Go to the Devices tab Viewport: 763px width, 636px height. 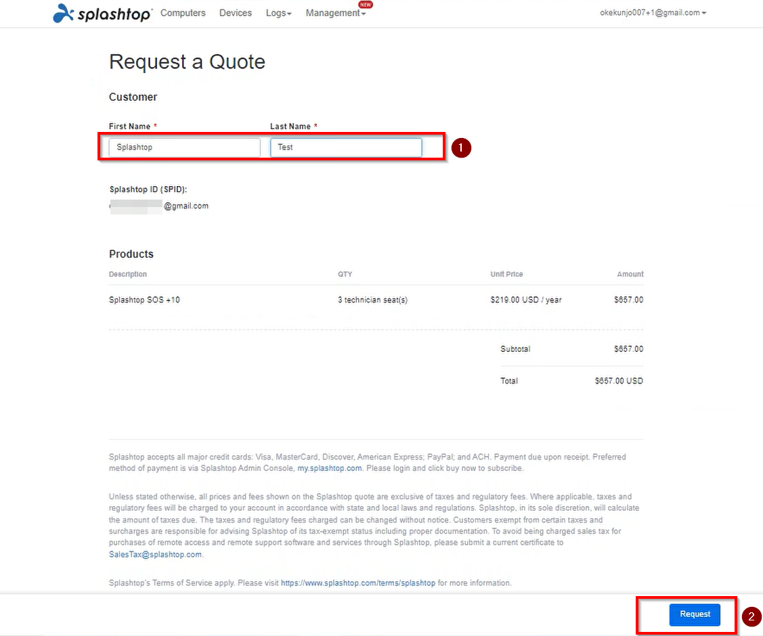click(236, 13)
